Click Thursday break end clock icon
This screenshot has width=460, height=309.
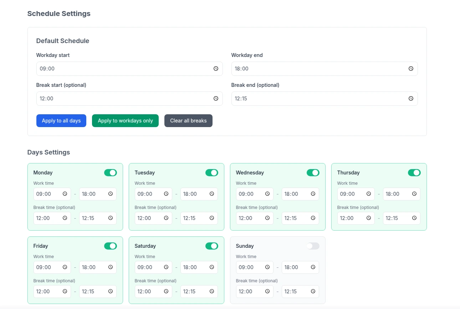pos(414,218)
